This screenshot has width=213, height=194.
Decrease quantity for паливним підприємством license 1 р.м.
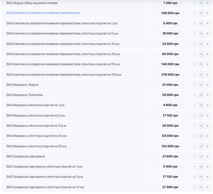click(194, 23)
